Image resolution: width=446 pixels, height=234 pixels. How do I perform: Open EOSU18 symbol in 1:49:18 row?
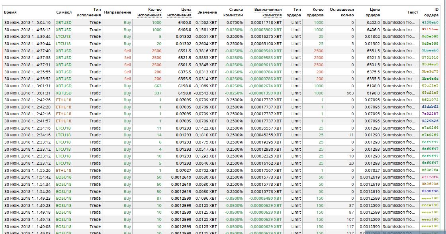coord(64,212)
